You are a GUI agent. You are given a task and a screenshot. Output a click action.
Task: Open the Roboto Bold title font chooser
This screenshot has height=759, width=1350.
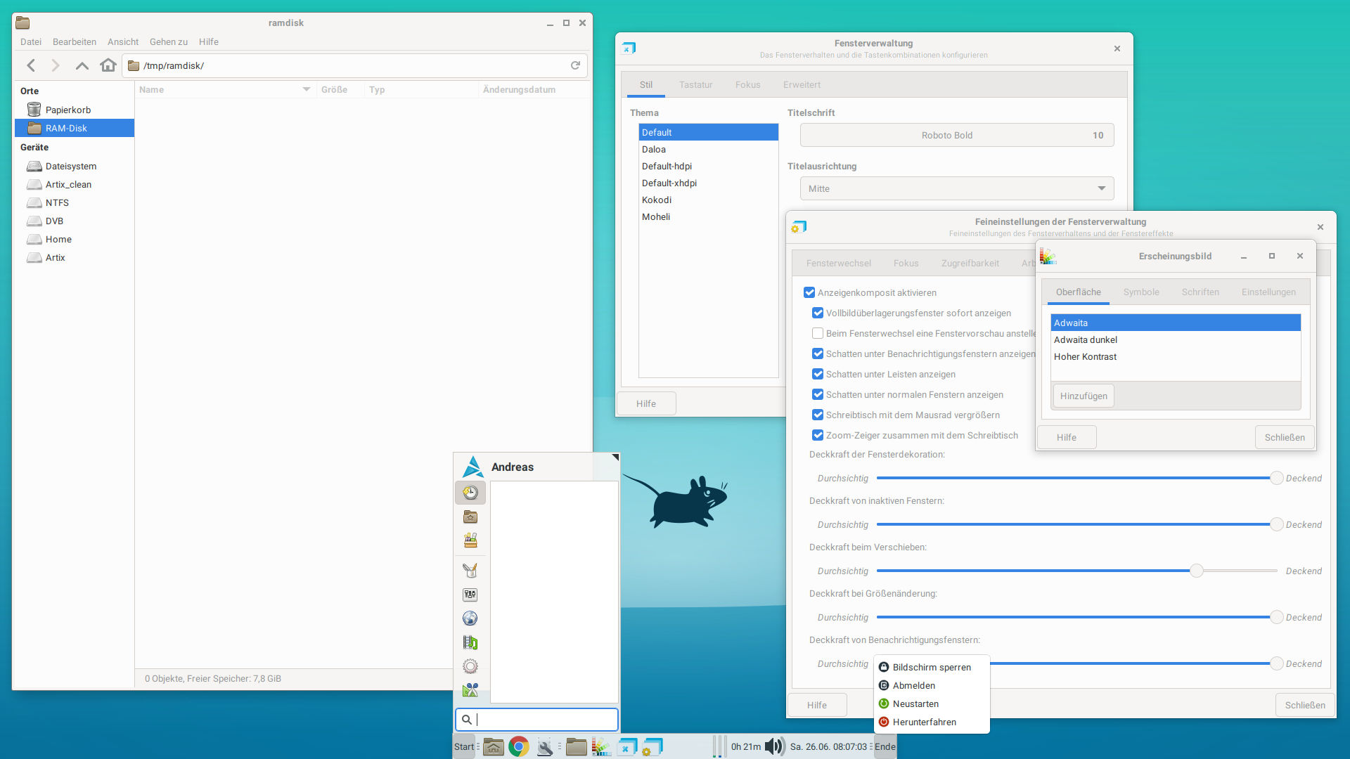(x=957, y=135)
